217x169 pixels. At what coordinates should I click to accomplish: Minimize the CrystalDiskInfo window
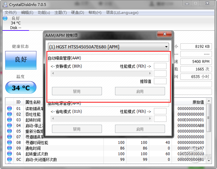click(187, 3)
